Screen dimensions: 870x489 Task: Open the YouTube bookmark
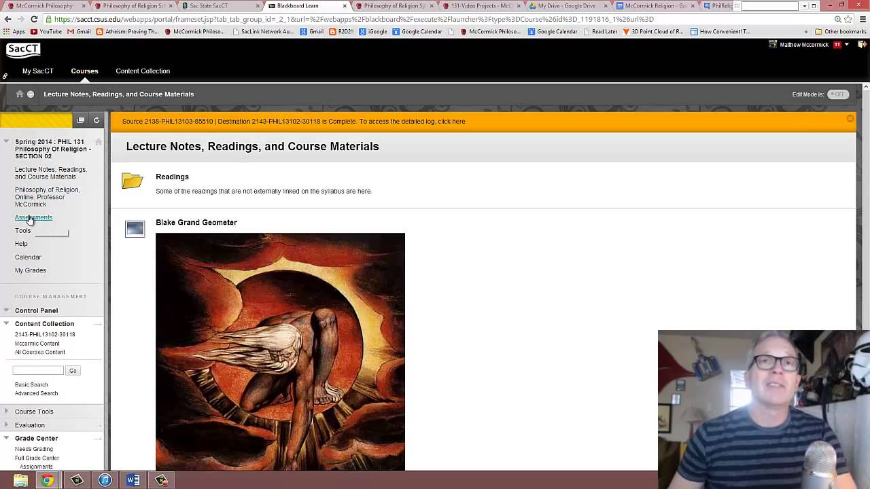coord(46,31)
